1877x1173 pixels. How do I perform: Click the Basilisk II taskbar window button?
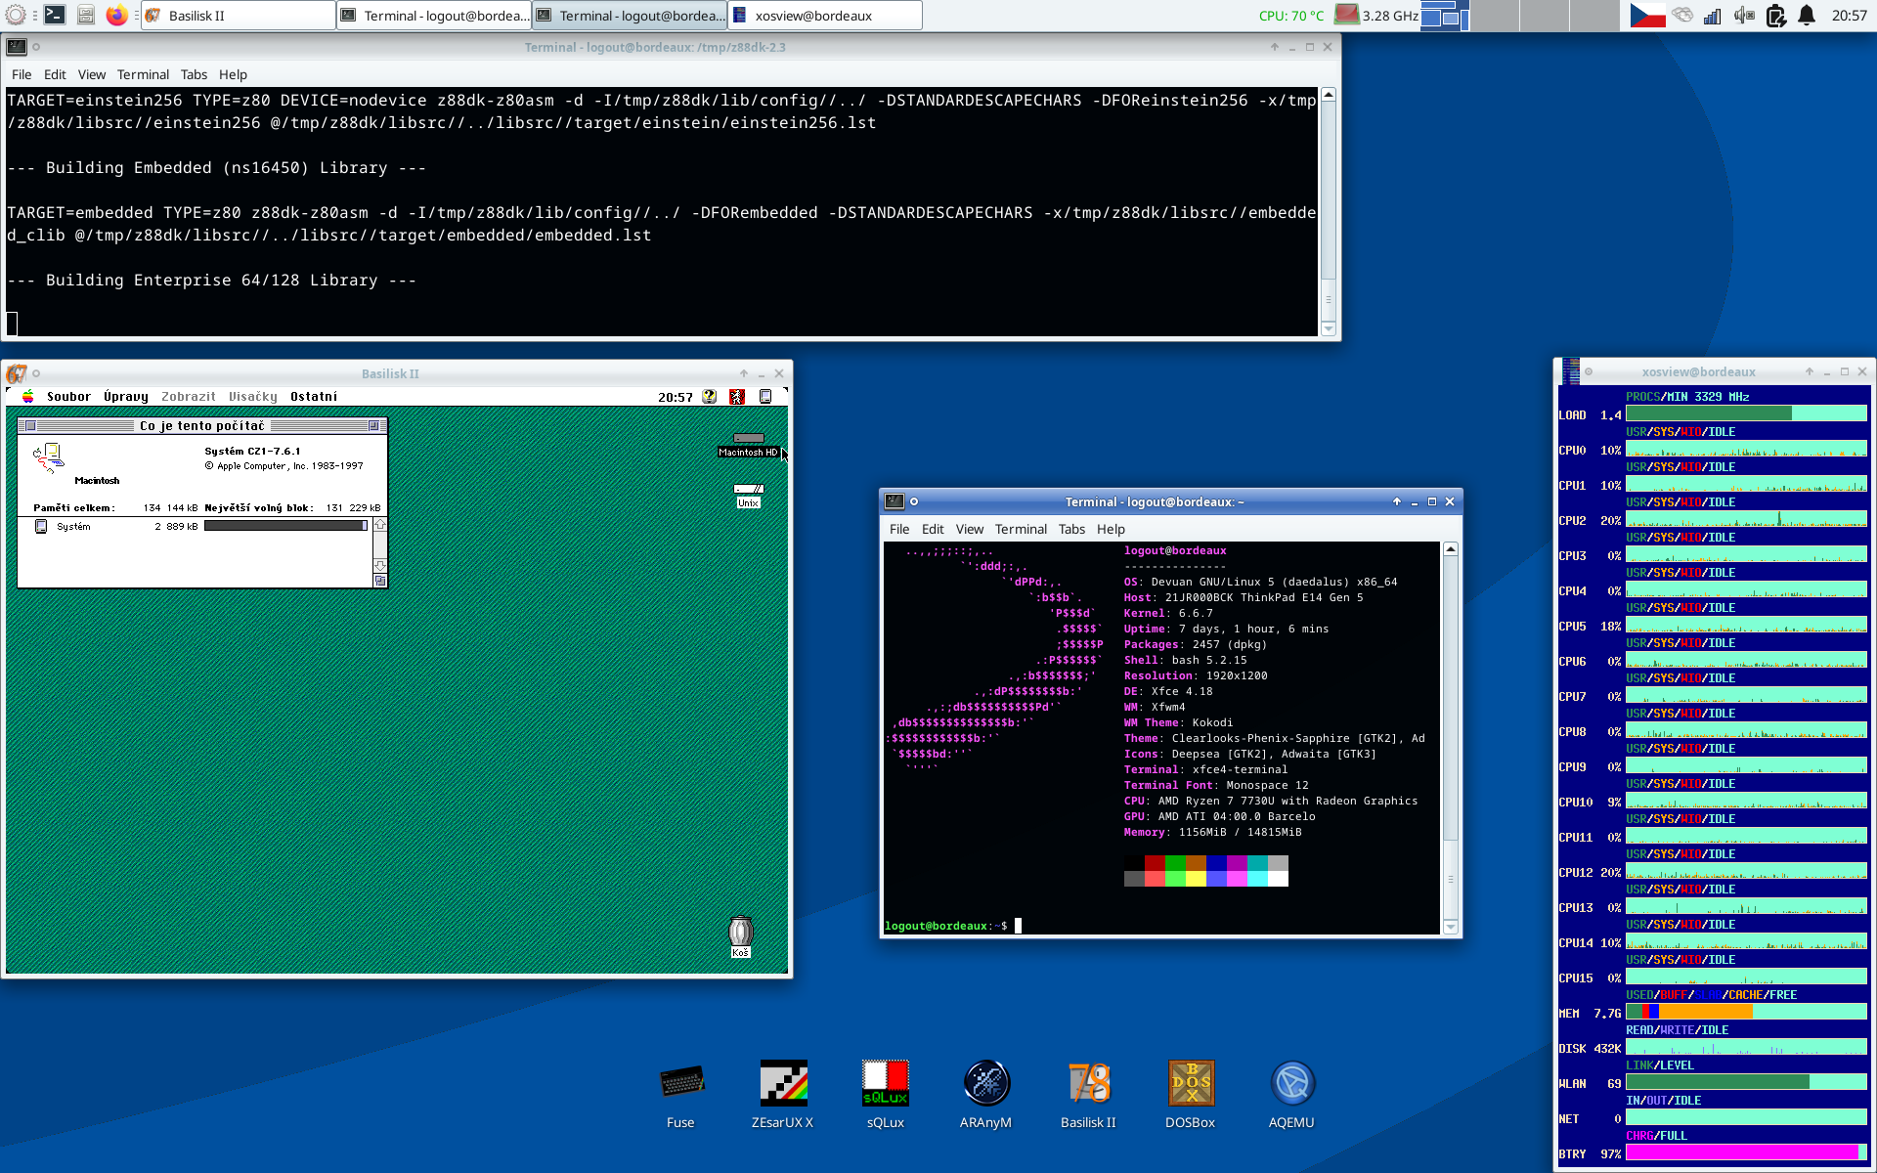click(238, 16)
